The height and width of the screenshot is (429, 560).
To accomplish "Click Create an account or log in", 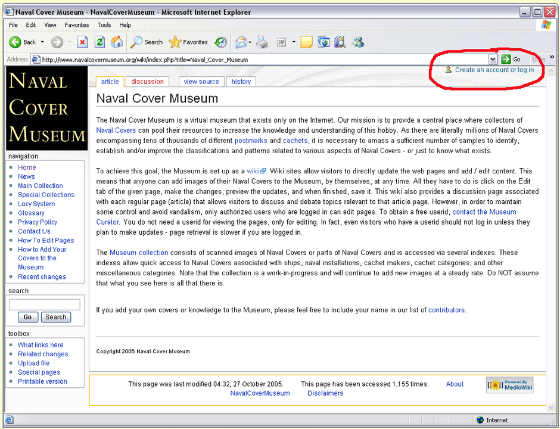I will (494, 70).
